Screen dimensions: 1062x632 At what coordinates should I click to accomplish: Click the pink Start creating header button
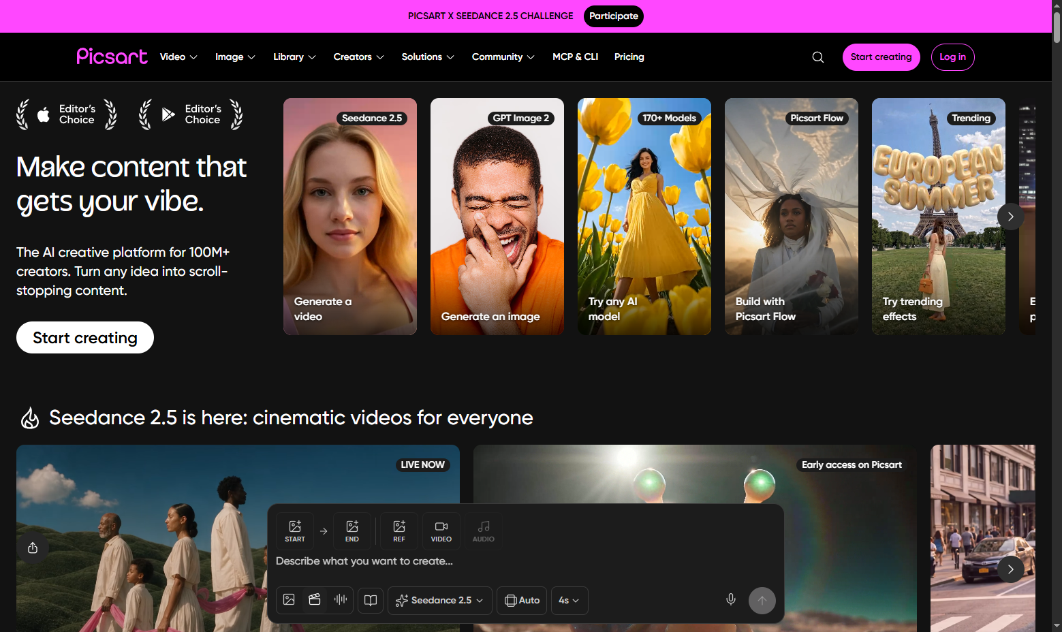pyautogui.click(x=881, y=57)
